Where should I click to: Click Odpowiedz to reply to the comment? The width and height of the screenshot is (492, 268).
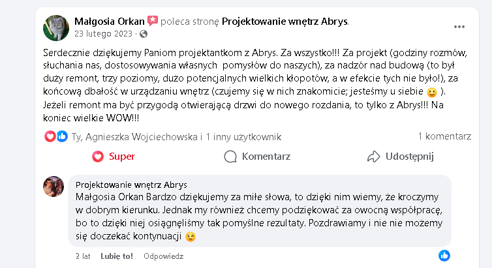[x=163, y=256]
